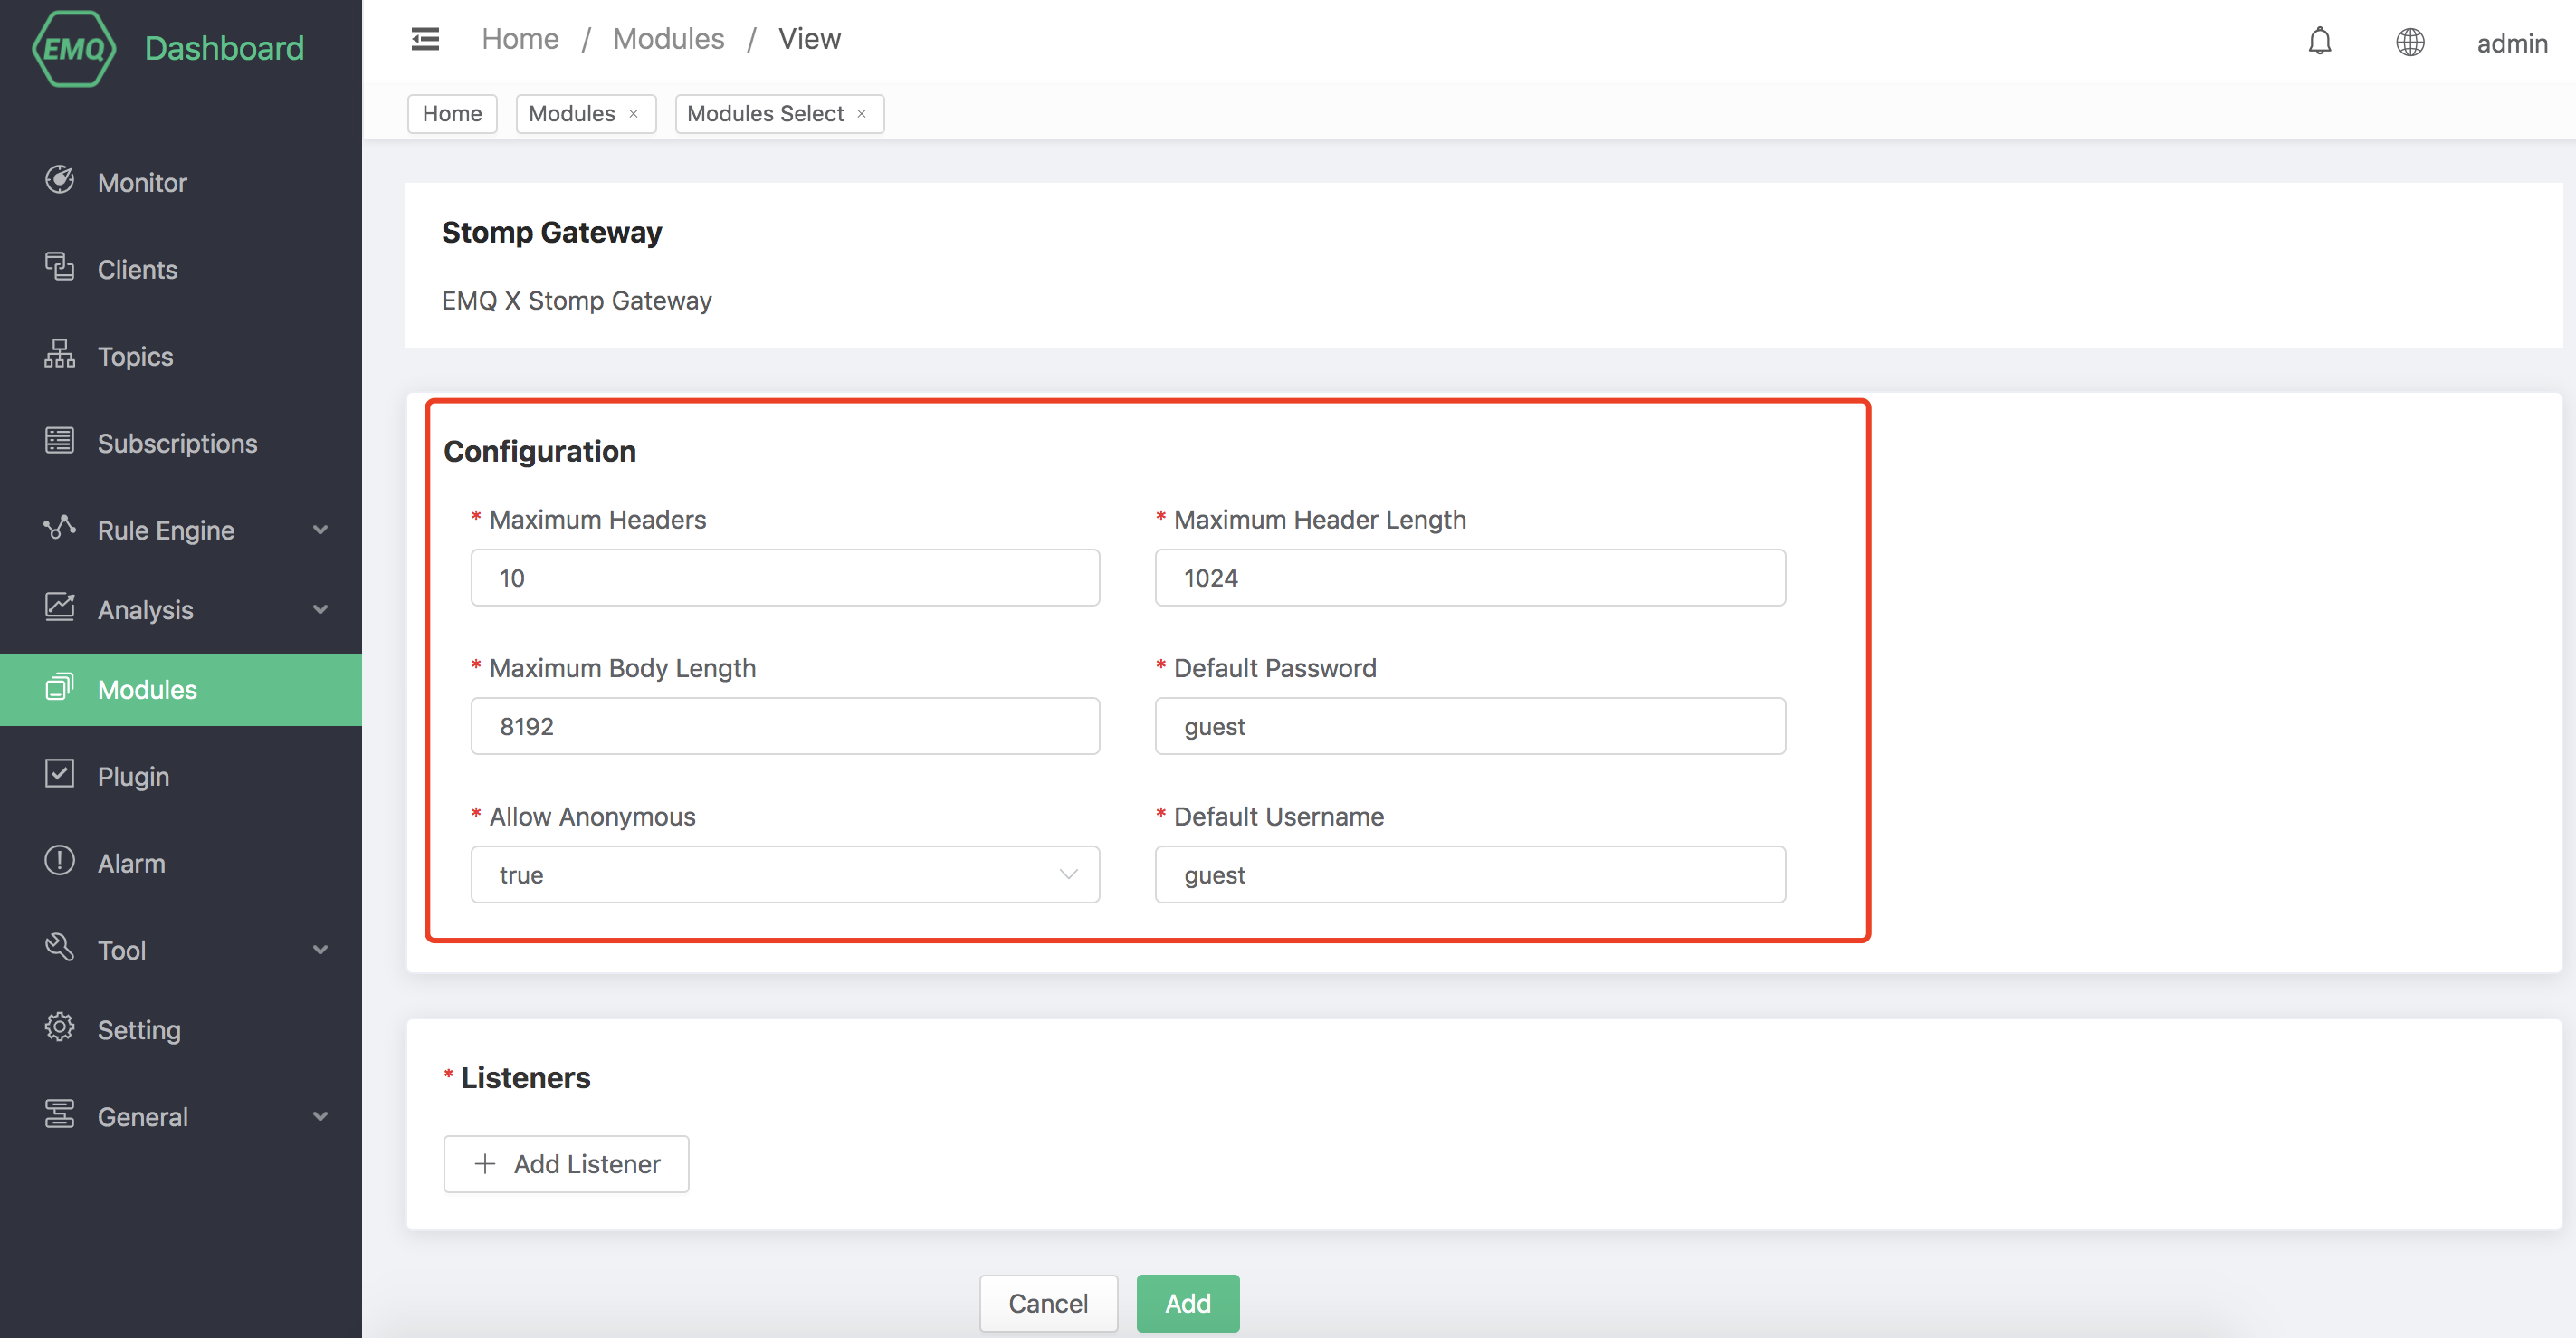This screenshot has width=2576, height=1338.
Task: Click the Modules sidebar icon
Action: tap(59, 687)
